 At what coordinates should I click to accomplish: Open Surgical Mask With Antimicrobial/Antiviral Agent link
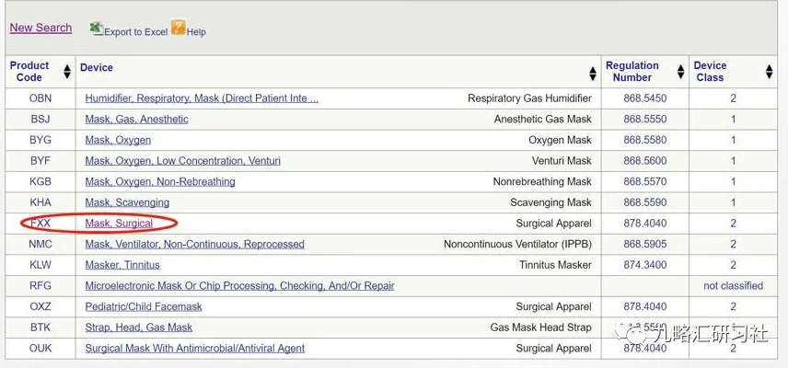[194, 349]
